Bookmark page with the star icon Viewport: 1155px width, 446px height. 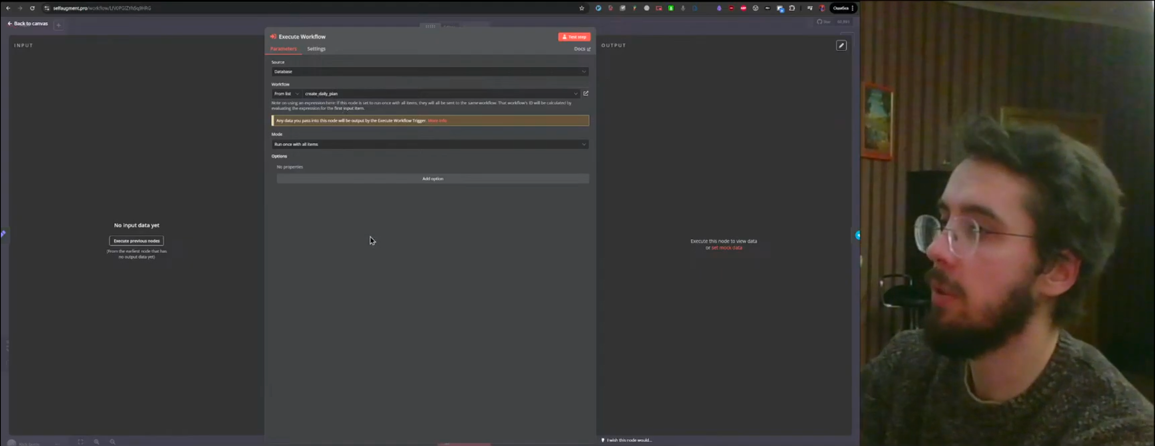point(582,8)
